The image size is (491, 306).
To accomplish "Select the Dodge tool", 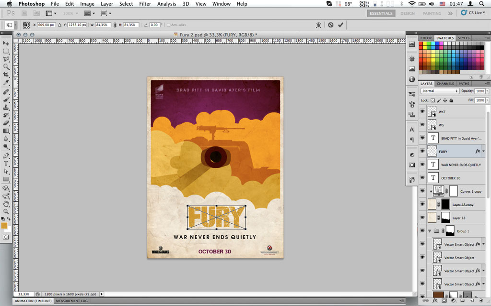I will 6,146.
